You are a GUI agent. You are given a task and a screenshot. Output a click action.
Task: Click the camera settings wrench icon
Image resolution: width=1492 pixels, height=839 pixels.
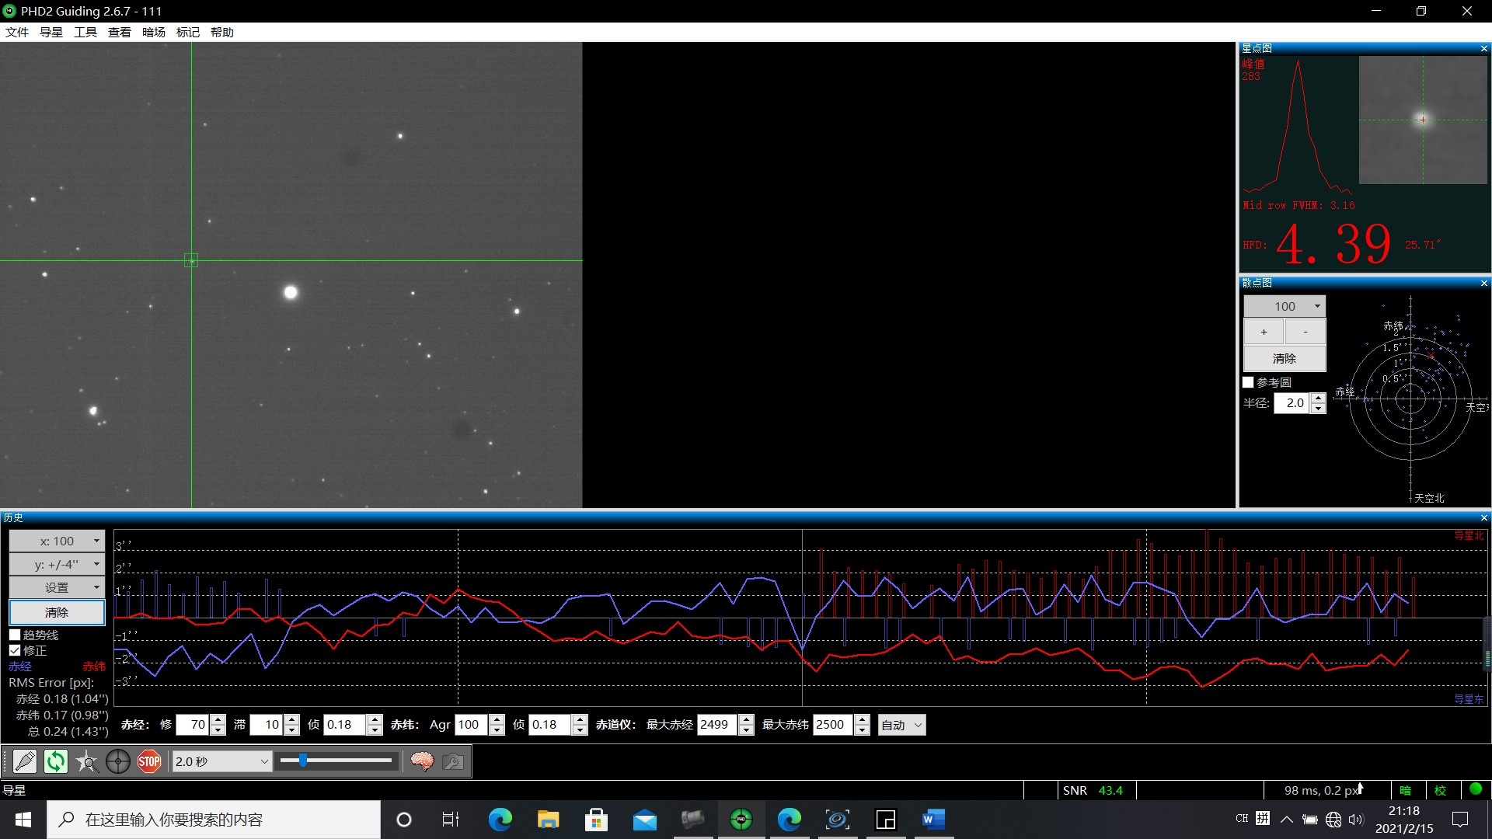453,761
